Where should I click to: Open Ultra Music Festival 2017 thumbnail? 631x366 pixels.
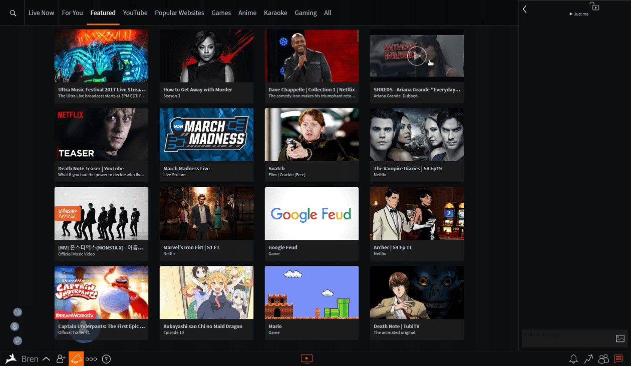tap(101, 56)
